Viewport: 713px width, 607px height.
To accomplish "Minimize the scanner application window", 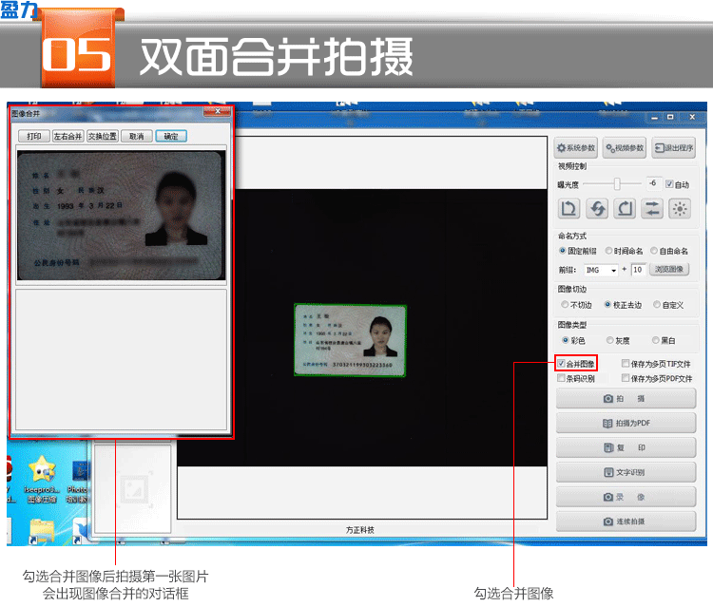I will coord(654,118).
